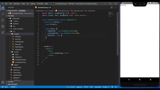Open the Selection menu
Screen dimensions: 160x90
pos(17,3)
